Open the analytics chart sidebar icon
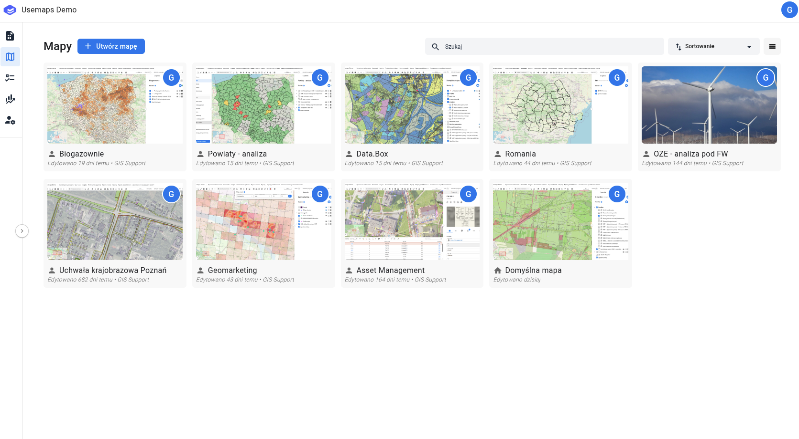Image resolution: width=799 pixels, height=439 pixels. pyautogui.click(x=10, y=99)
